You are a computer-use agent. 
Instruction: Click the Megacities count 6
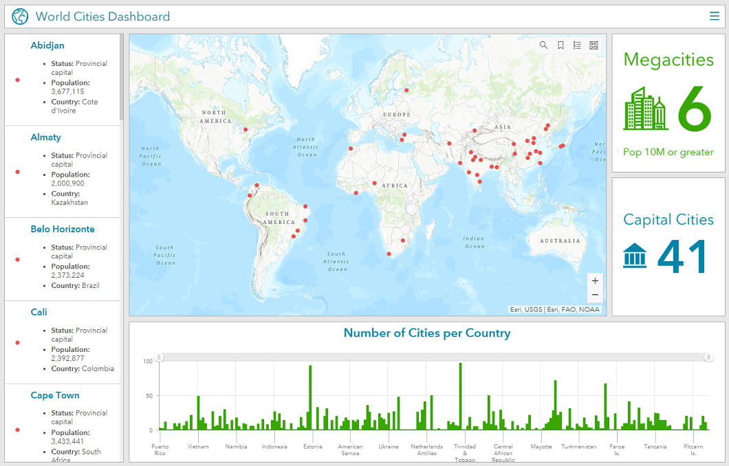(695, 109)
